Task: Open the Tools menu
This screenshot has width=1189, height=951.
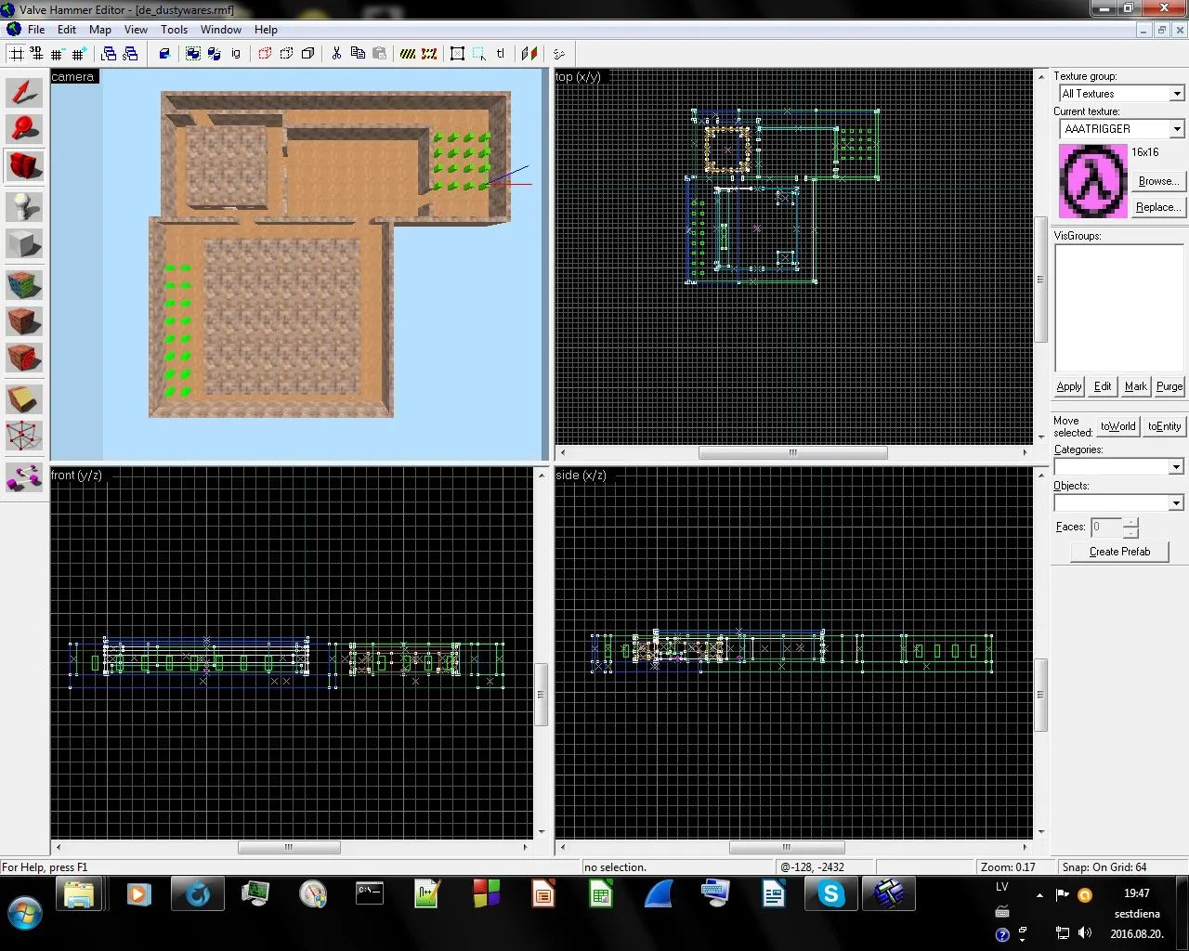Action: [x=174, y=30]
